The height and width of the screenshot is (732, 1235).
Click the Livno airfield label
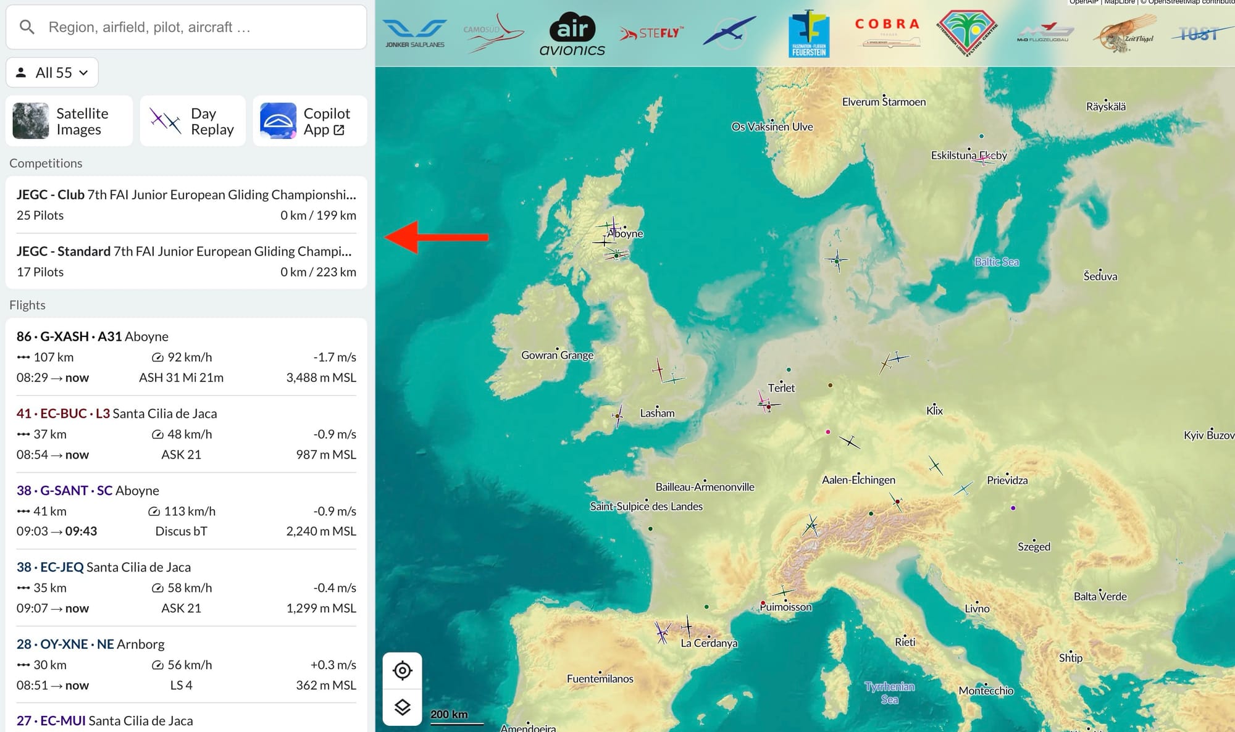[x=977, y=609]
